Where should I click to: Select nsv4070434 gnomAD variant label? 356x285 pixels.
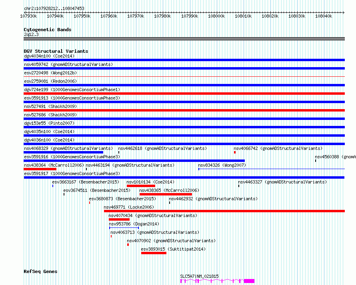pos(153,215)
